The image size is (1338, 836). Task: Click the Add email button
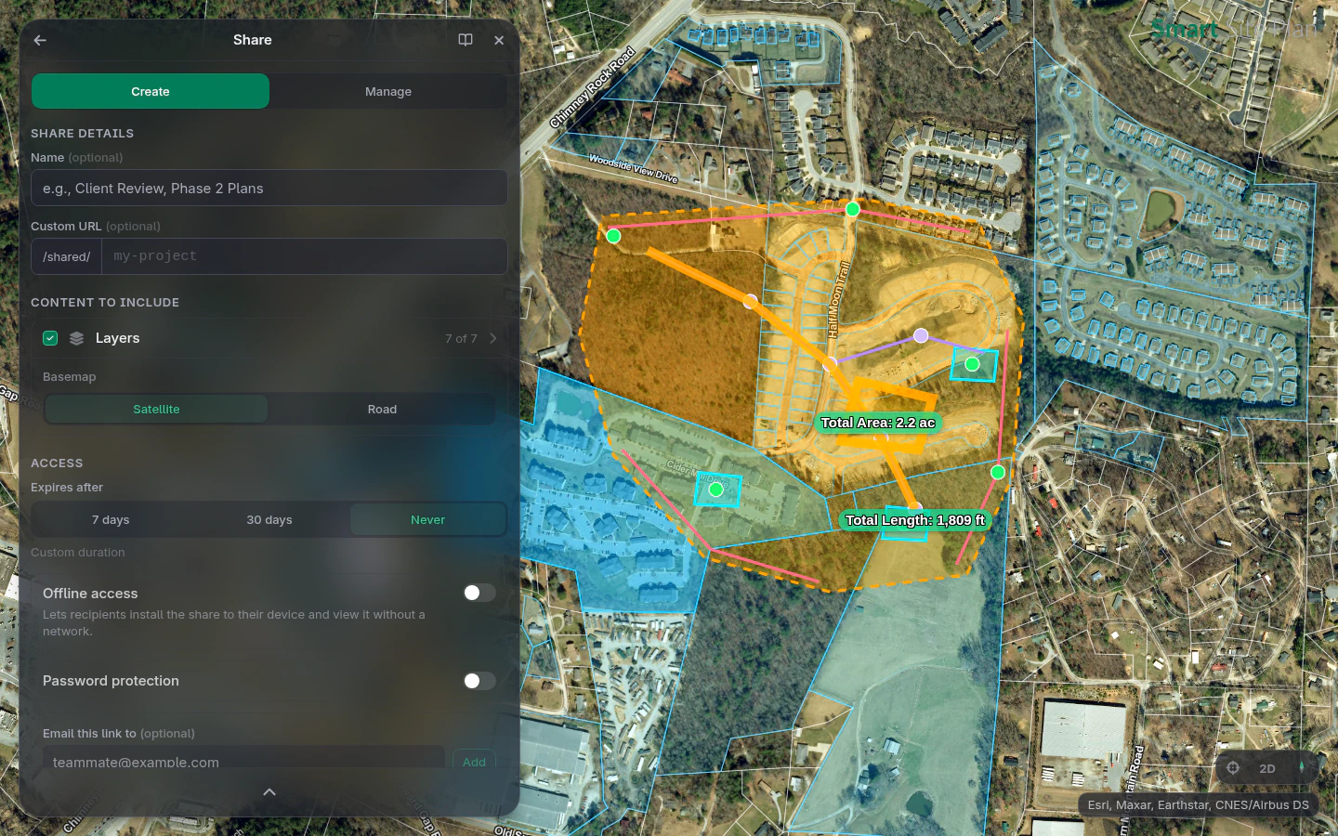[474, 762]
